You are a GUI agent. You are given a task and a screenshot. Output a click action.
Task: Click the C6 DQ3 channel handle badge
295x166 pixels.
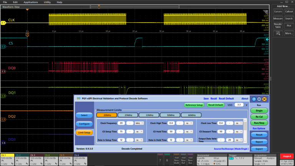[3, 143]
